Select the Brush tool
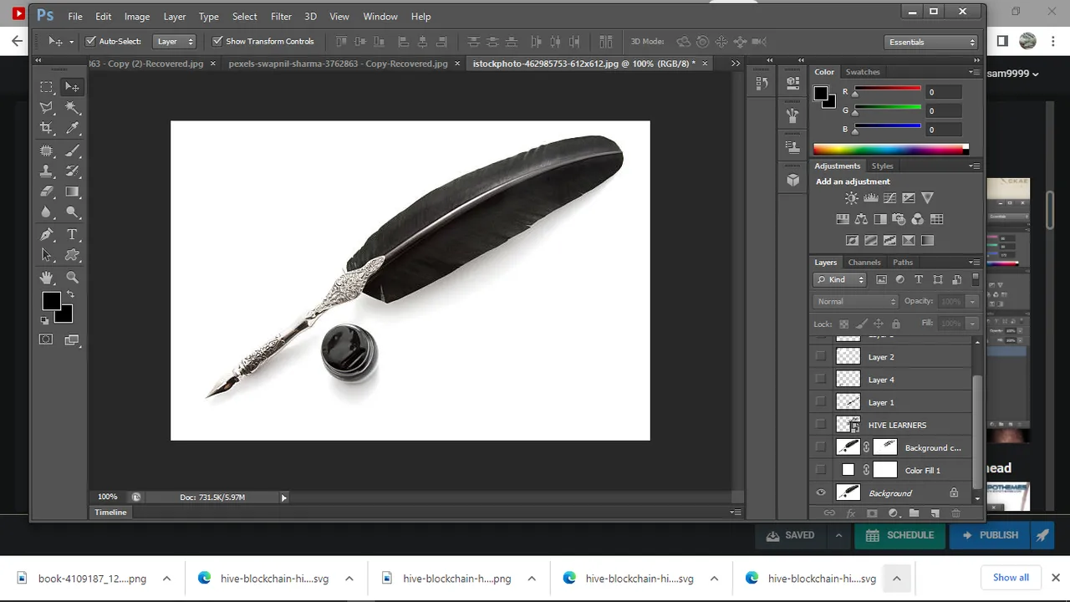 72,151
